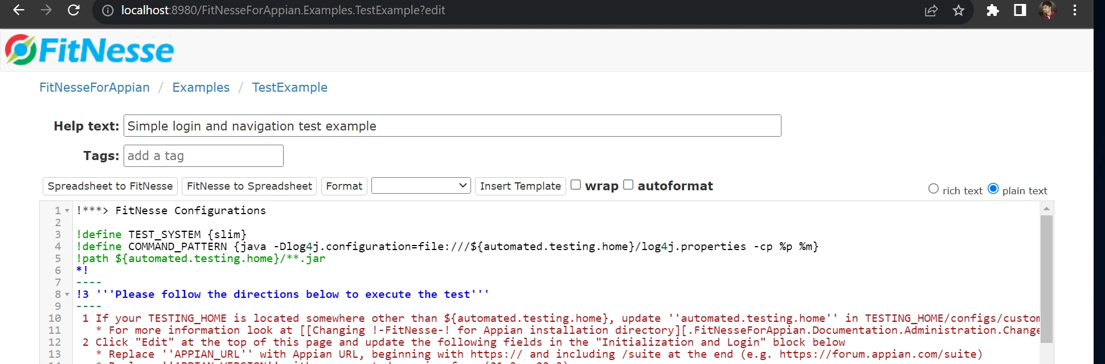Open the template selection dropdown
1105x364 pixels.
(x=421, y=186)
